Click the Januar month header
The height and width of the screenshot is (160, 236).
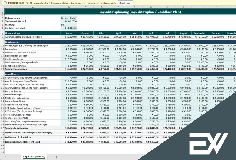(x=69, y=33)
